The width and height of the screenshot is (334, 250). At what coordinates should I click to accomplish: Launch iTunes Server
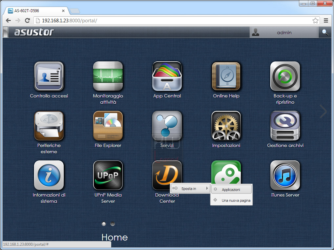(x=285, y=175)
